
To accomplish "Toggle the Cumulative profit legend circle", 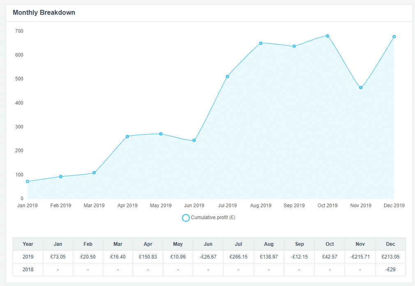I will [x=186, y=218].
